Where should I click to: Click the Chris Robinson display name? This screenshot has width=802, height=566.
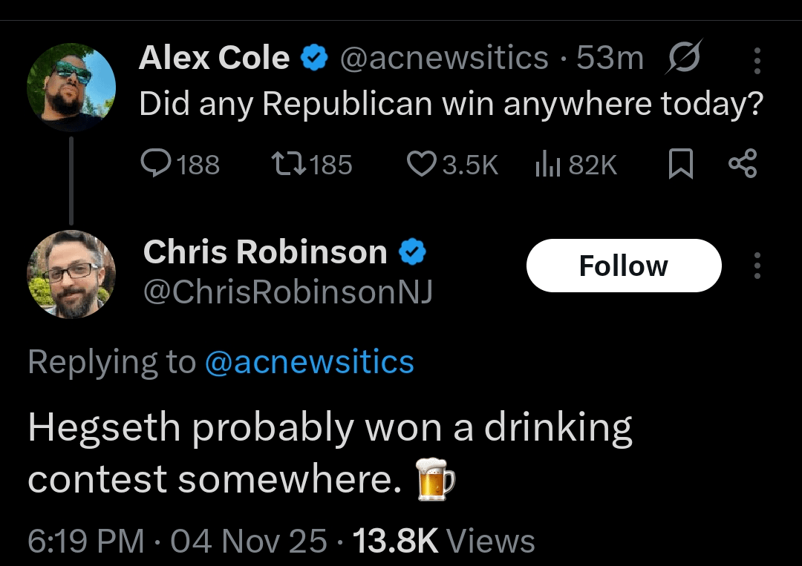point(265,253)
